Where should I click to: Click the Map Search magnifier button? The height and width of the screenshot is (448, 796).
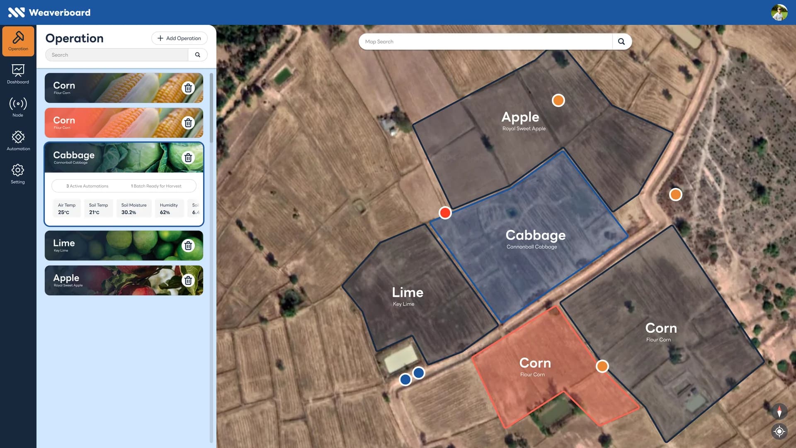coord(621,41)
